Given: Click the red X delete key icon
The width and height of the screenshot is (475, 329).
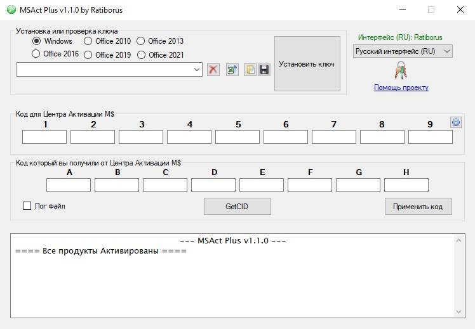Looking at the screenshot, I should coord(213,70).
